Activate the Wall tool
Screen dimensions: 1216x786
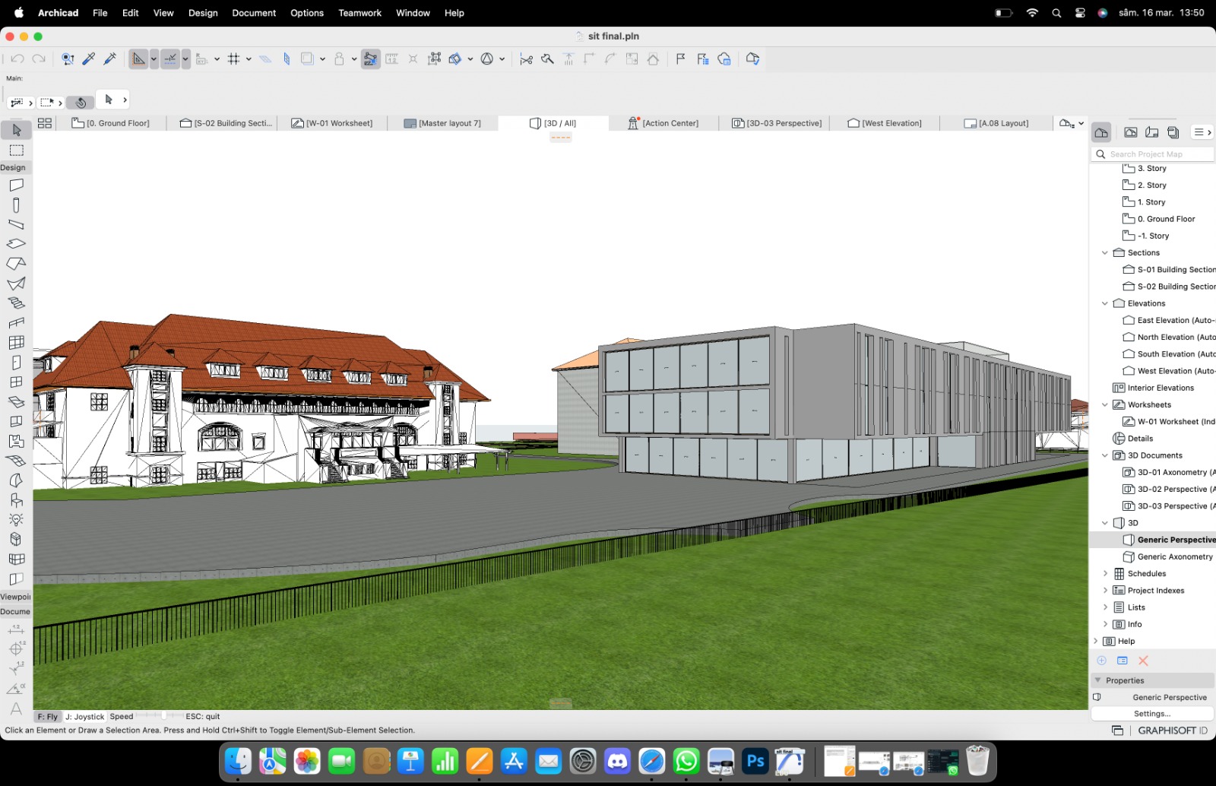click(x=16, y=185)
